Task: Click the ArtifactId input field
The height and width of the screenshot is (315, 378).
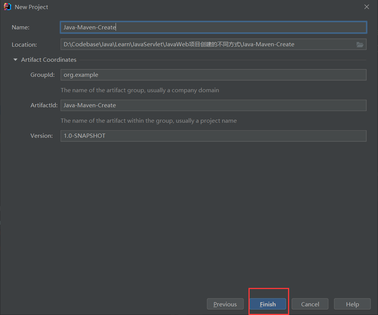Action: [x=213, y=105]
